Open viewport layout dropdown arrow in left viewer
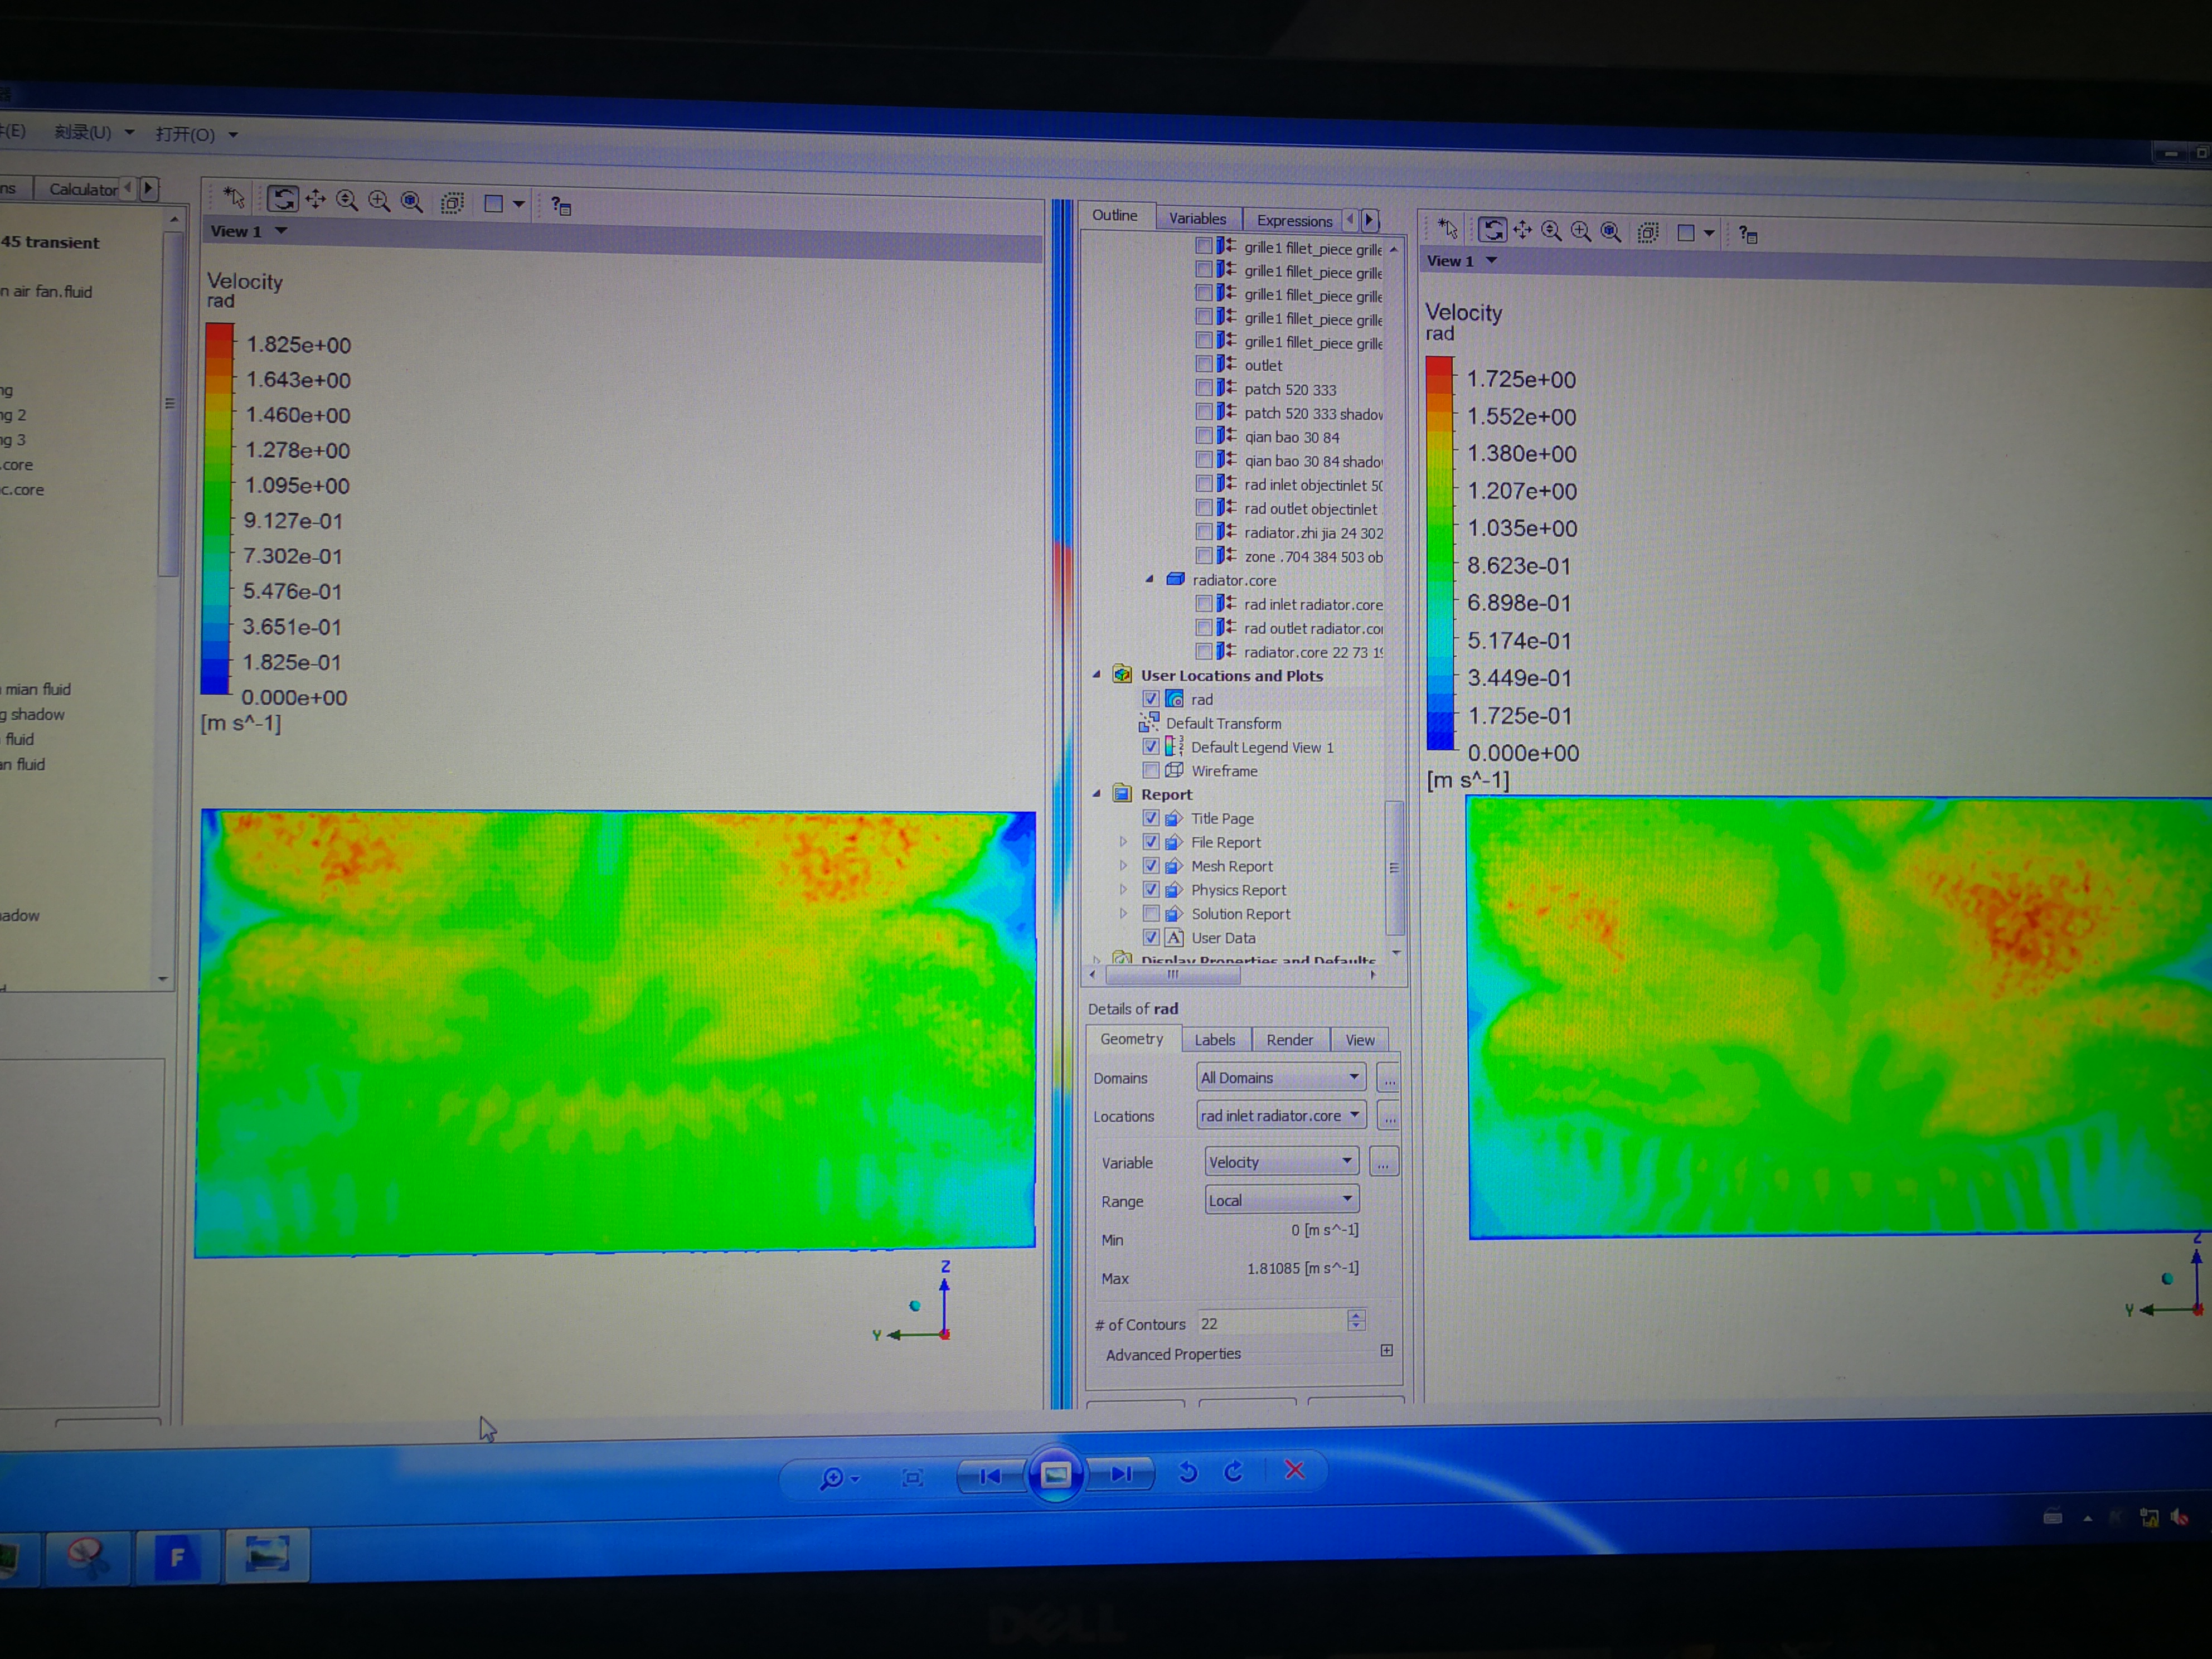Viewport: 2212px width, 1659px height. (518, 205)
